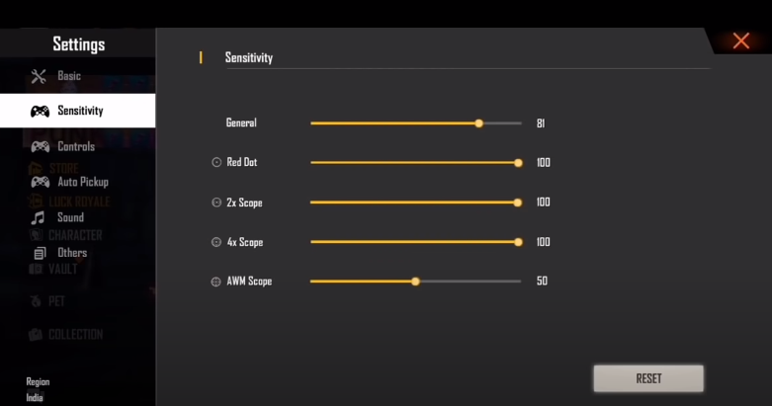Click the Sound music note icon
This screenshot has width=772, height=406.
coord(38,217)
